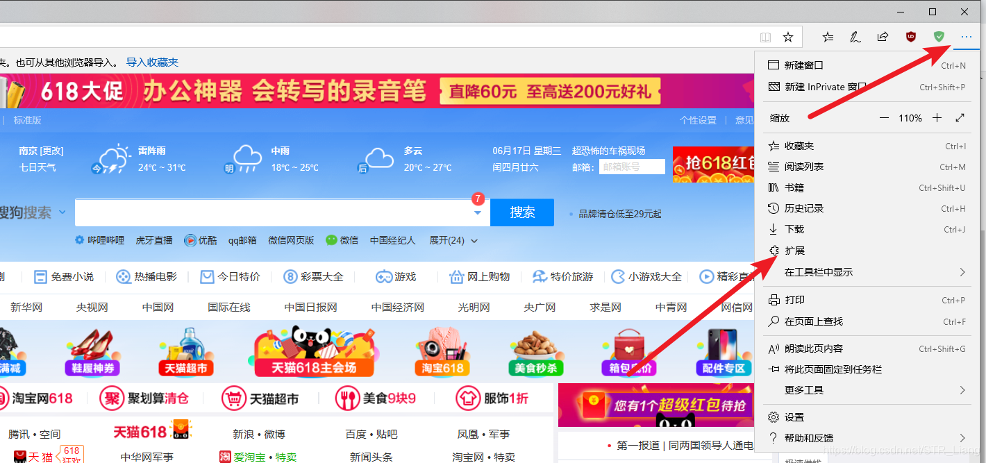The image size is (986, 463).
Task: Open the 中国经纪人 quick link
Action: 392,240
